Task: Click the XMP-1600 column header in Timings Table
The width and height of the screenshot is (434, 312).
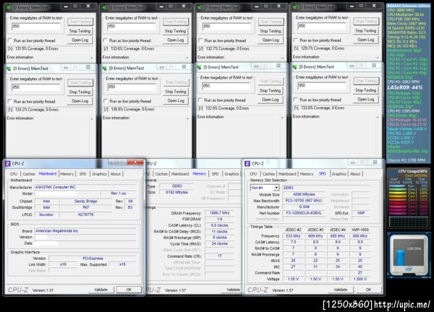Action: 359,230
